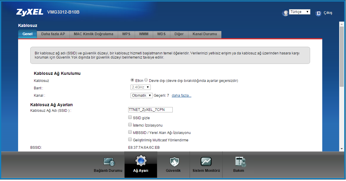Enable the SSID gizle checkbox
The width and height of the screenshot is (346, 181).
[x=130, y=117]
